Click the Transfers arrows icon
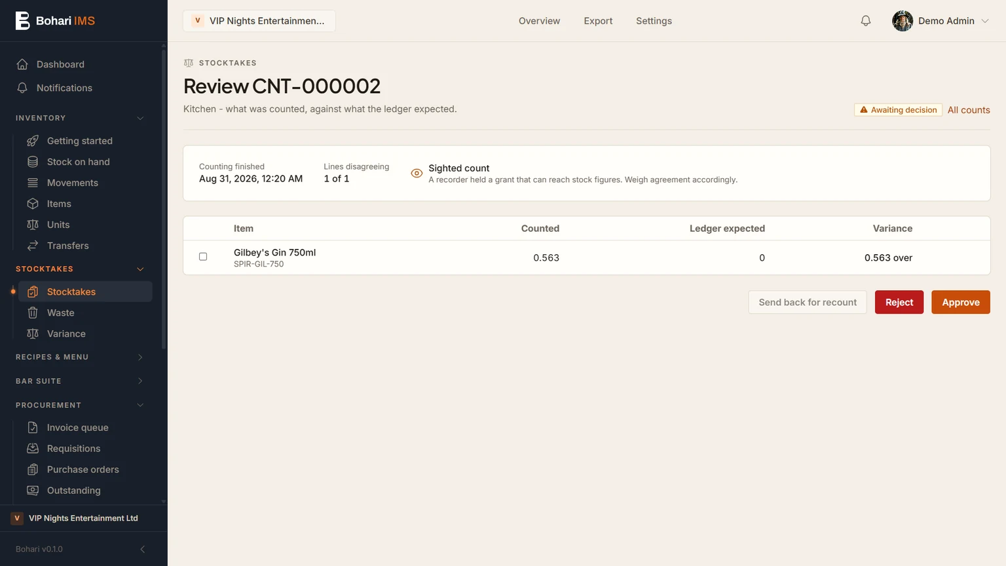 tap(33, 246)
